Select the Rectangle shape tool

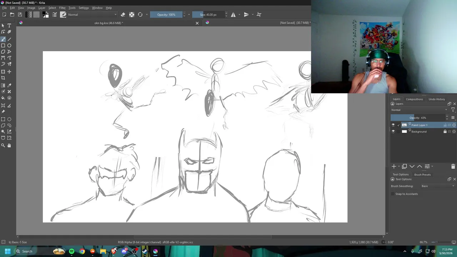[3, 45]
